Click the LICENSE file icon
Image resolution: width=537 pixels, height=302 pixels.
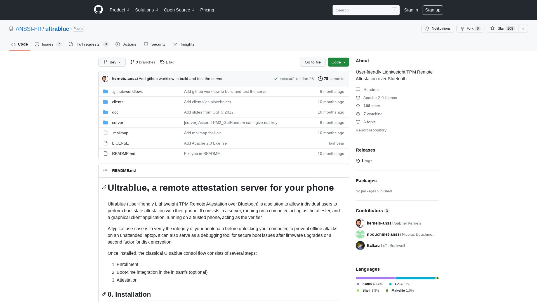105,143
